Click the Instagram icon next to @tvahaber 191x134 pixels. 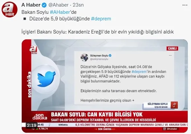pos(165,129)
